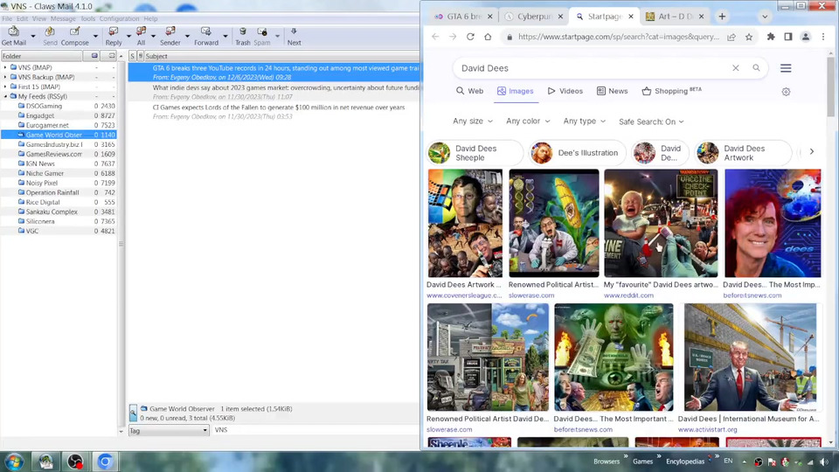Bookmark this page with star icon
The width and height of the screenshot is (839, 472).
[749, 37]
